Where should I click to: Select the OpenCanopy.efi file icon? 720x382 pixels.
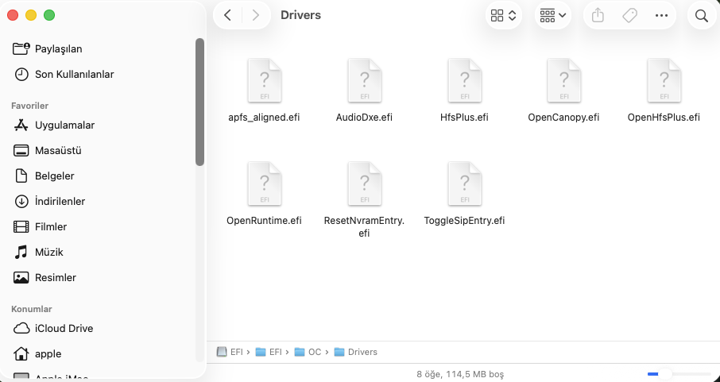coord(563,81)
